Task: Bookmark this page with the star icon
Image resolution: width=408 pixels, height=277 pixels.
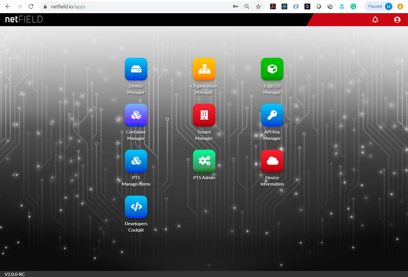Action: coord(258,6)
